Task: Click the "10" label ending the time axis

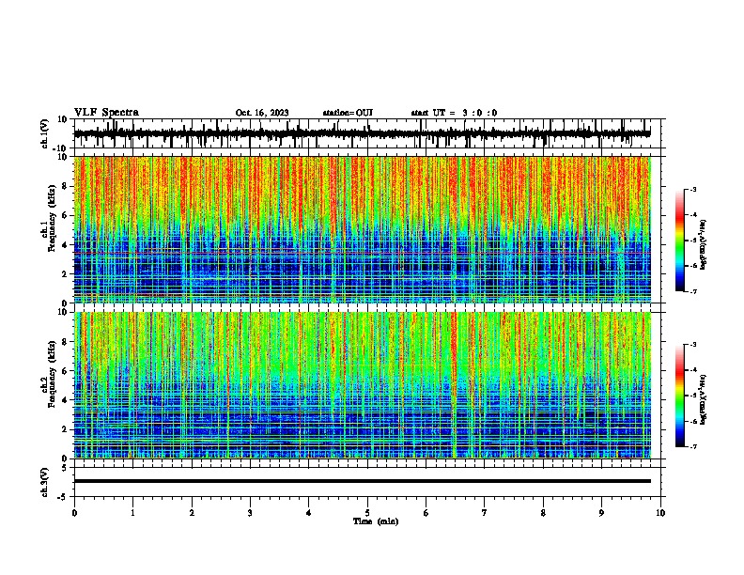Action: click(660, 513)
